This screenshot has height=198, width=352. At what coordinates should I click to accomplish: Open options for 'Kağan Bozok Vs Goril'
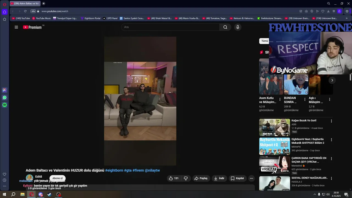point(331,121)
